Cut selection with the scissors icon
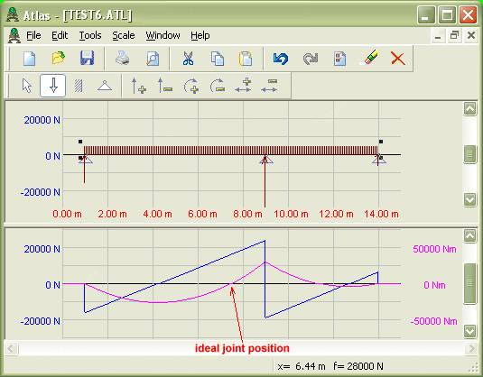Screen dimensions: 483x377 188,58
